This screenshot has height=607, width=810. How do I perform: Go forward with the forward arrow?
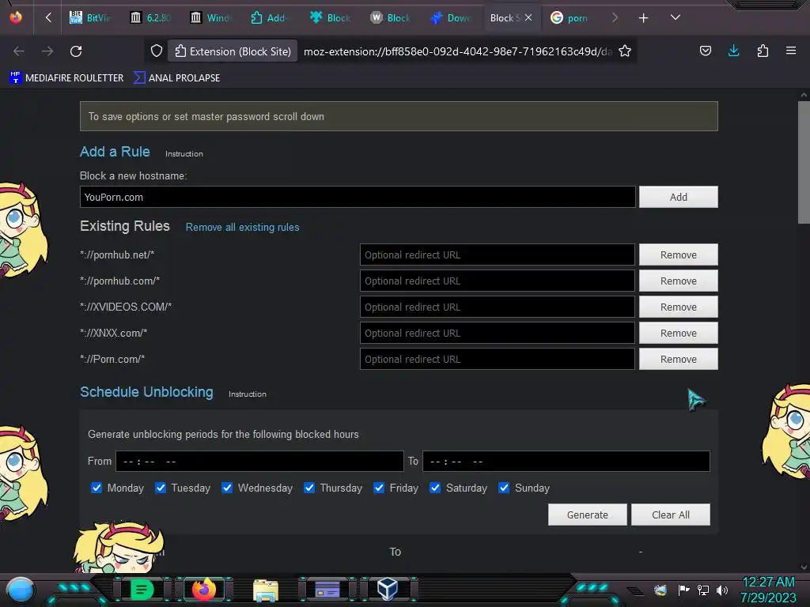[x=47, y=51]
